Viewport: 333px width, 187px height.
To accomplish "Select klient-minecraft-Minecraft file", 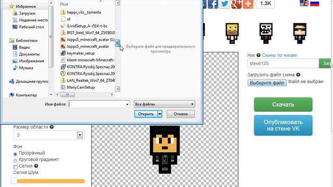I will pyautogui.click(x=87, y=60).
